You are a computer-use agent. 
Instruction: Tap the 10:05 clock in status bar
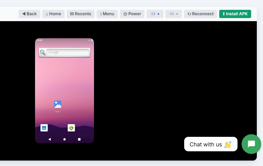point(39,40)
